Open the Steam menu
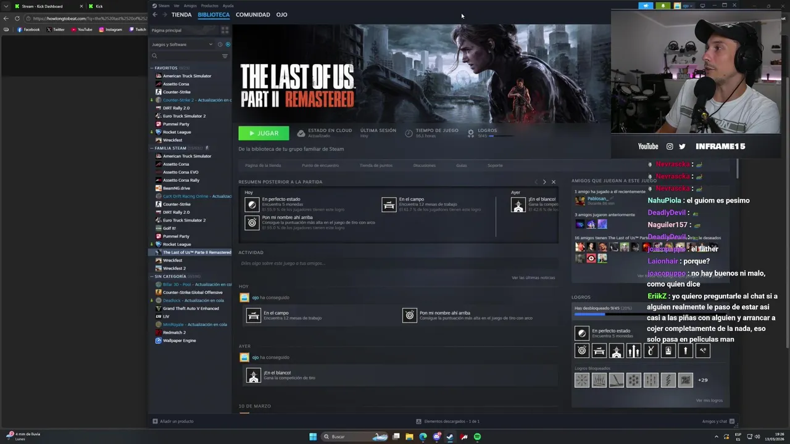 tap(162, 6)
